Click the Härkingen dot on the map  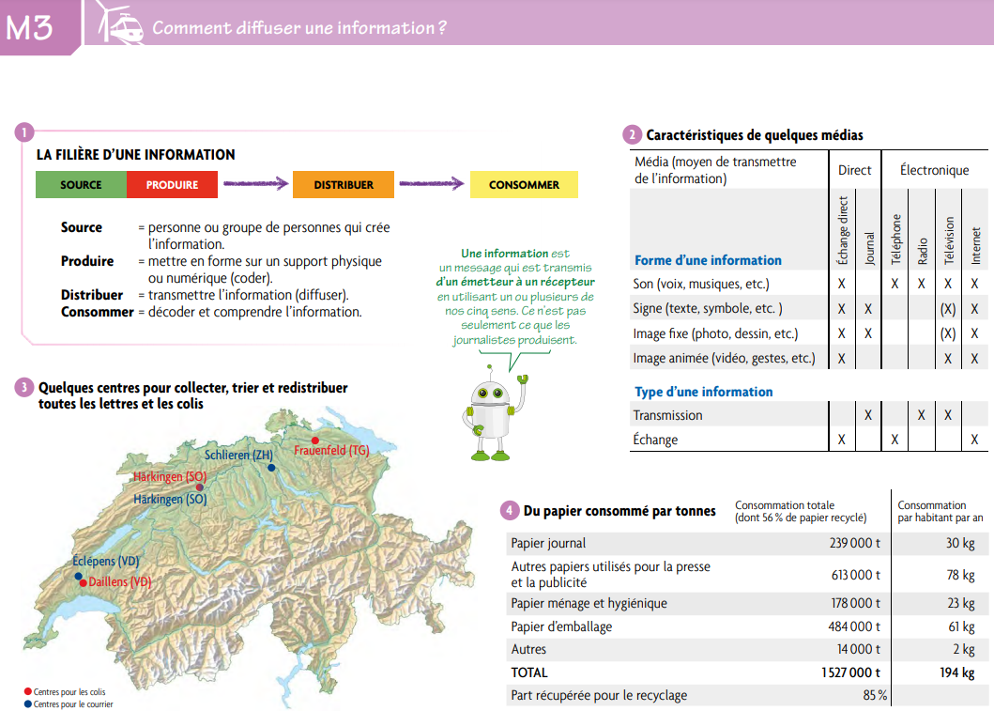click(x=200, y=487)
